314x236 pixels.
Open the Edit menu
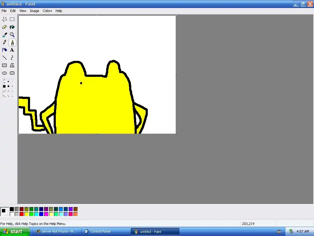pos(13,11)
